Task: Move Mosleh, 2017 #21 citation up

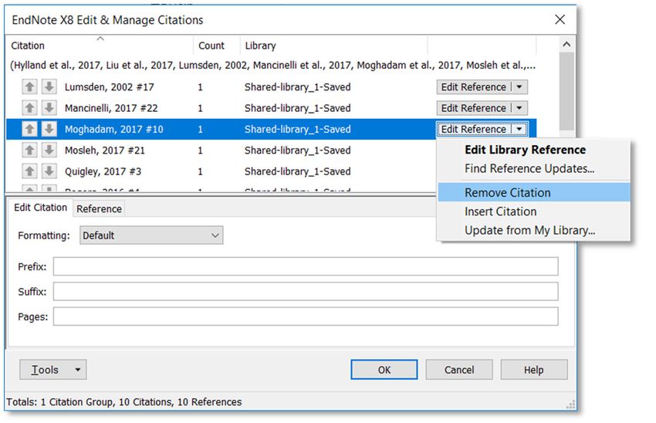Action: click(x=29, y=151)
